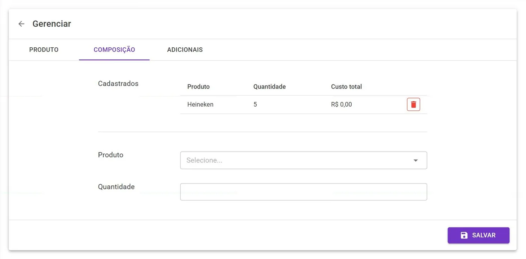Viewport: 526px width, 259px height.
Task: Go back using the arrow beside Gerenciar
Action: [x=21, y=24]
